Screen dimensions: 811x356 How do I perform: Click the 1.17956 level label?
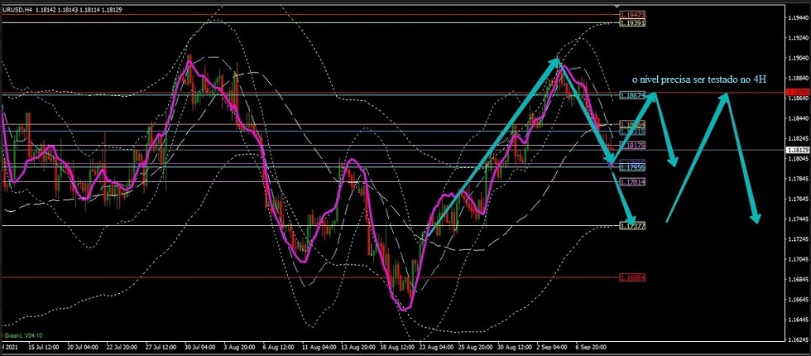click(x=632, y=167)
